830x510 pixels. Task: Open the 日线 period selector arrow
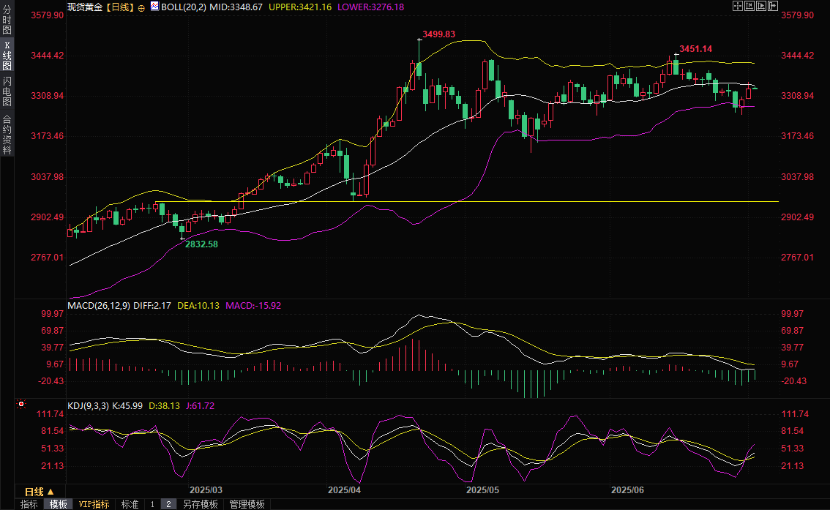[x=51, y=492]
